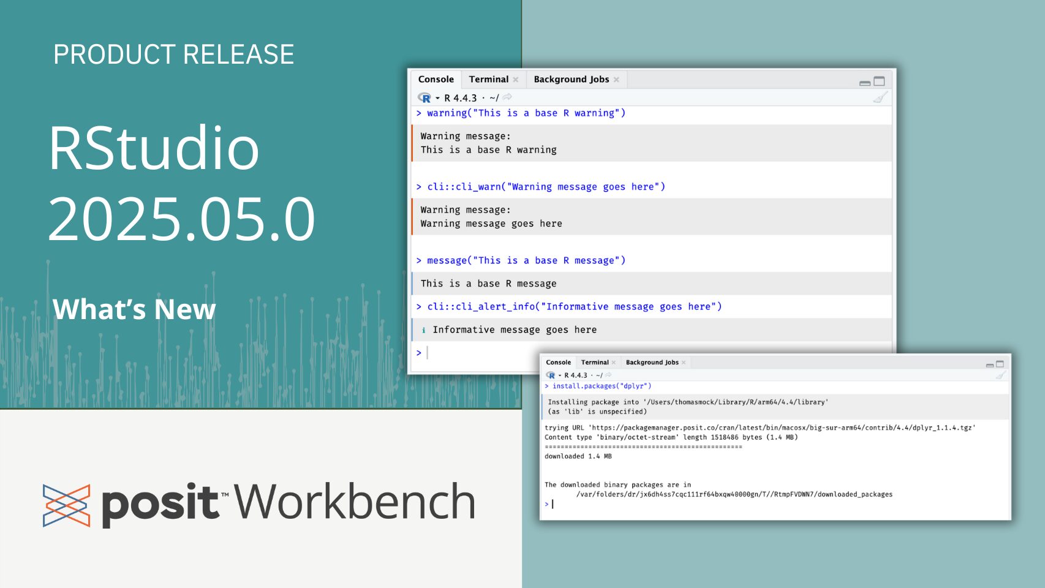Minimize the install.packages console pane
Screen dimensions: 1045x588
990,364
